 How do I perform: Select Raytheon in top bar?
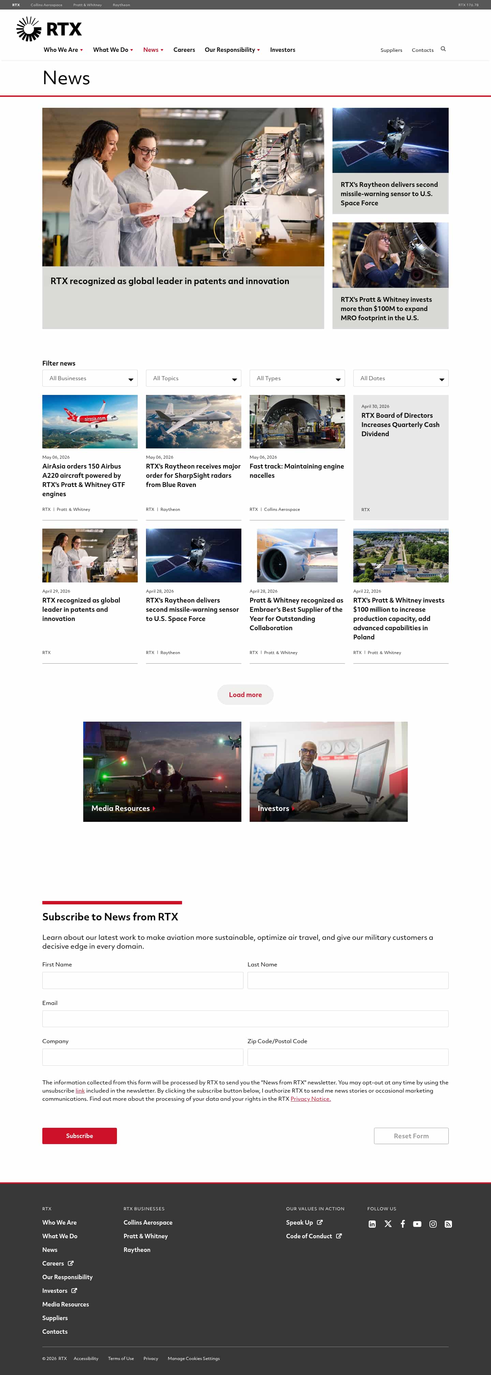[x=121, y=5]
